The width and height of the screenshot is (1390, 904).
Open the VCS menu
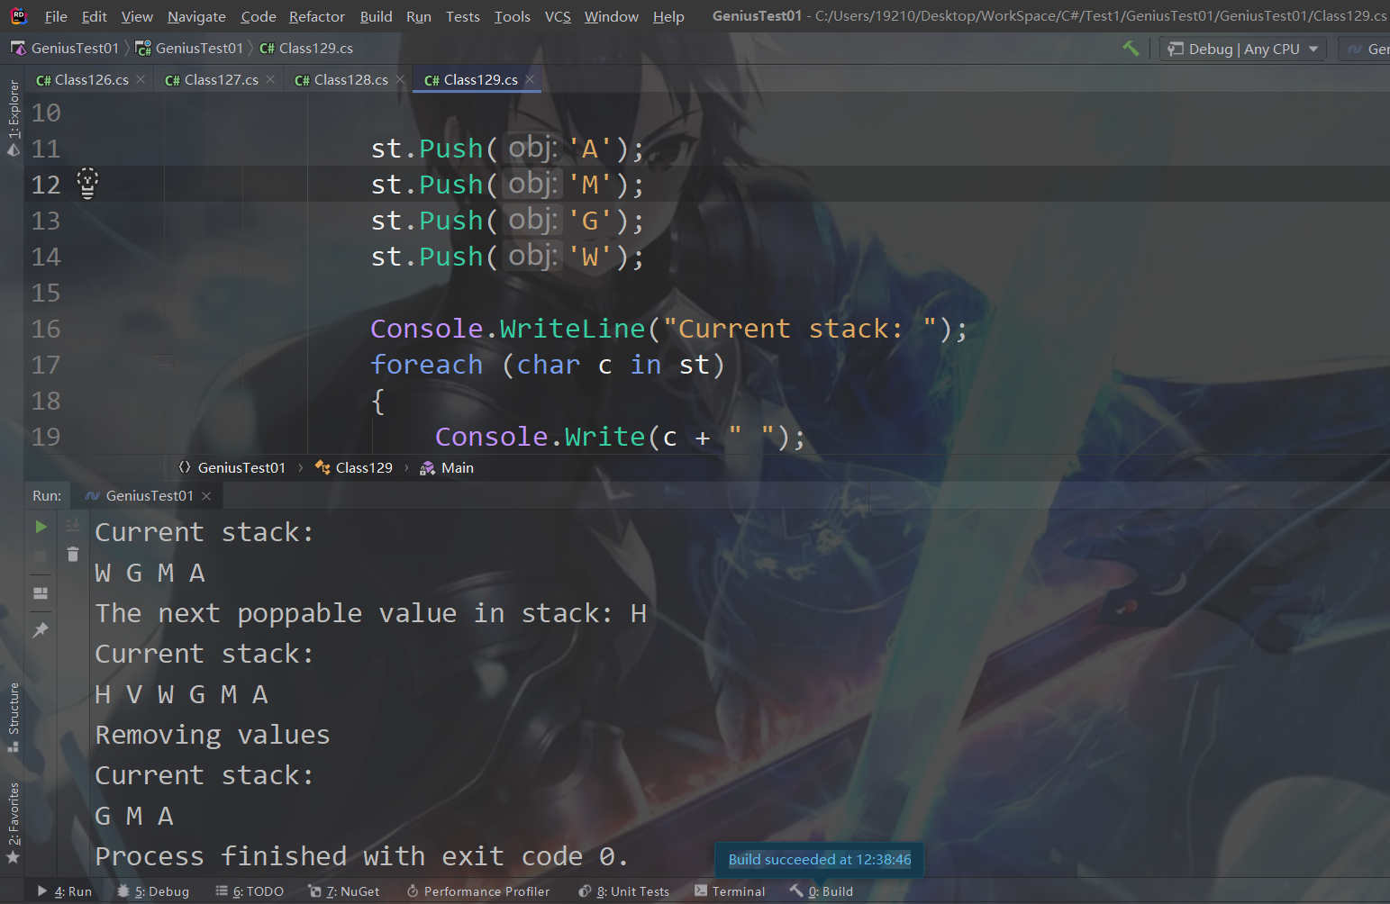(x=558, y=16)
